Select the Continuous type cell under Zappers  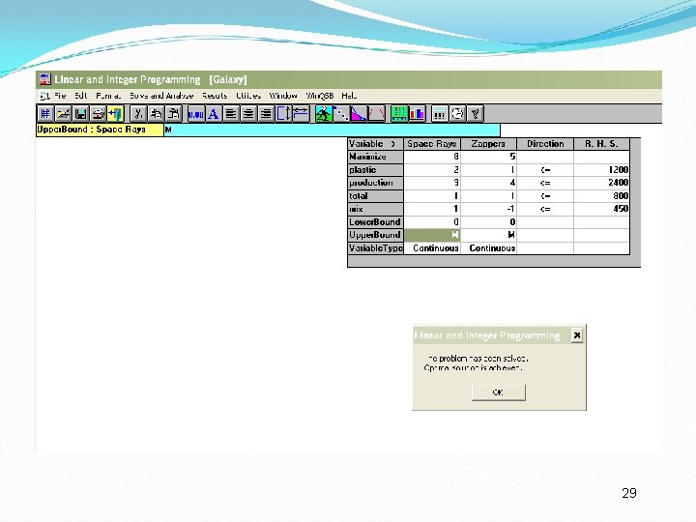click(489, 248)
